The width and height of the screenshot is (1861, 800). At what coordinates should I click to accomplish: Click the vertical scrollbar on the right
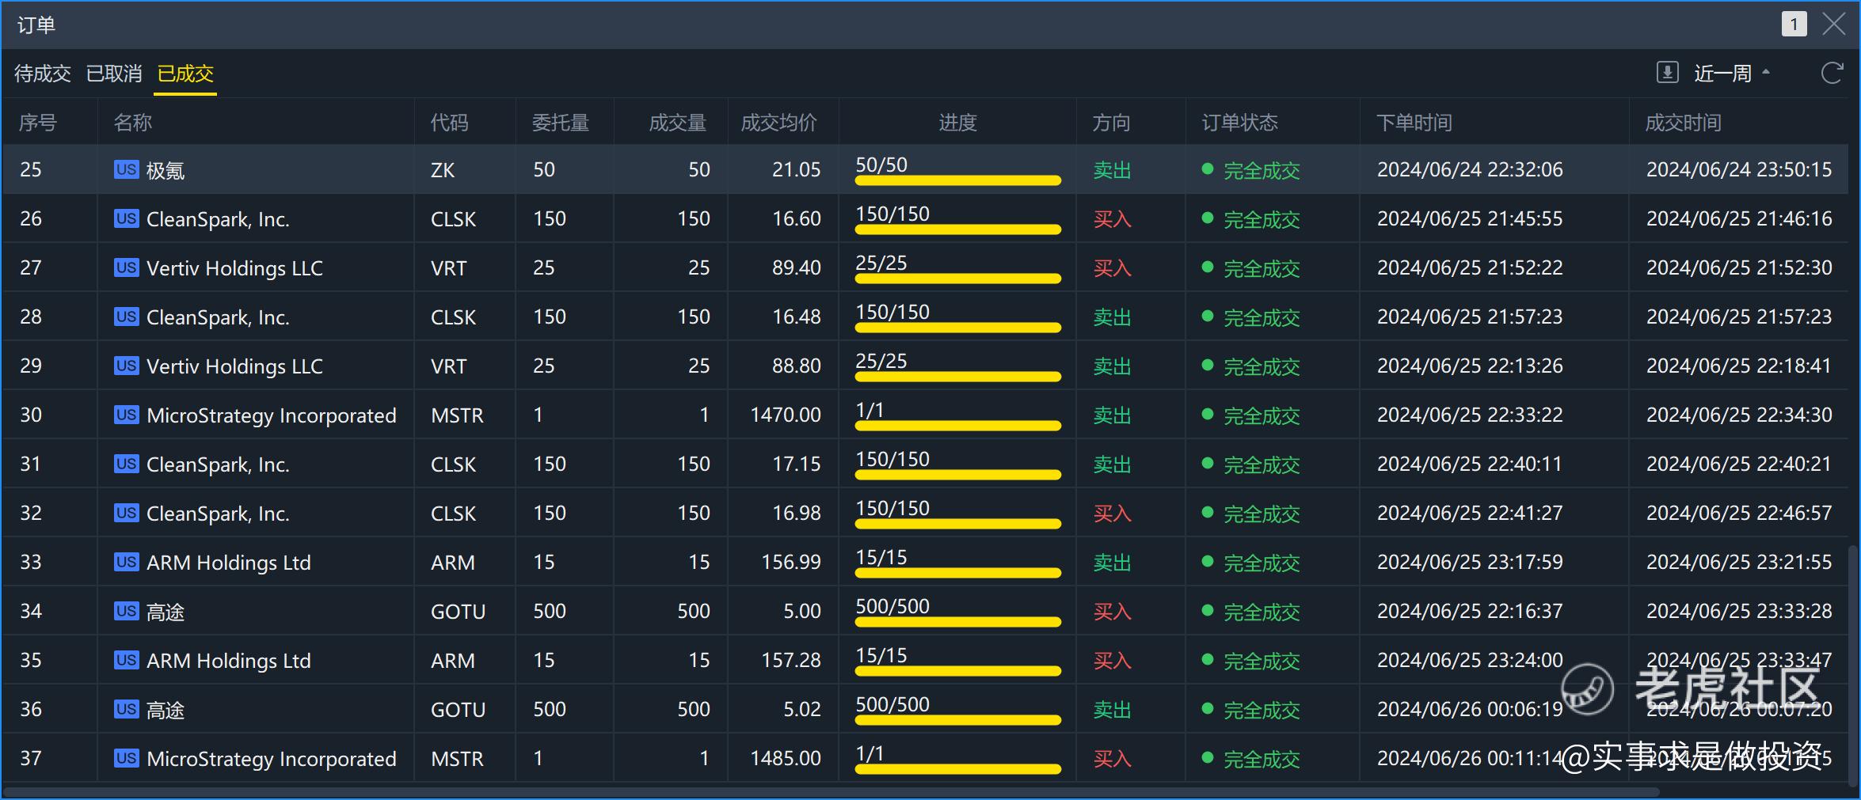(1854, 665)
